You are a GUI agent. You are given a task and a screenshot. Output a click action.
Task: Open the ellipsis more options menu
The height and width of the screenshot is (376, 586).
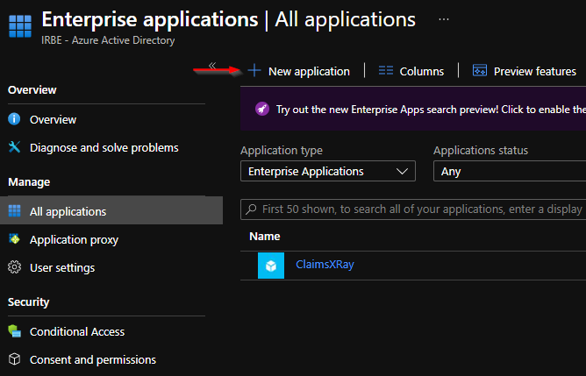click(x=444, y=19)
